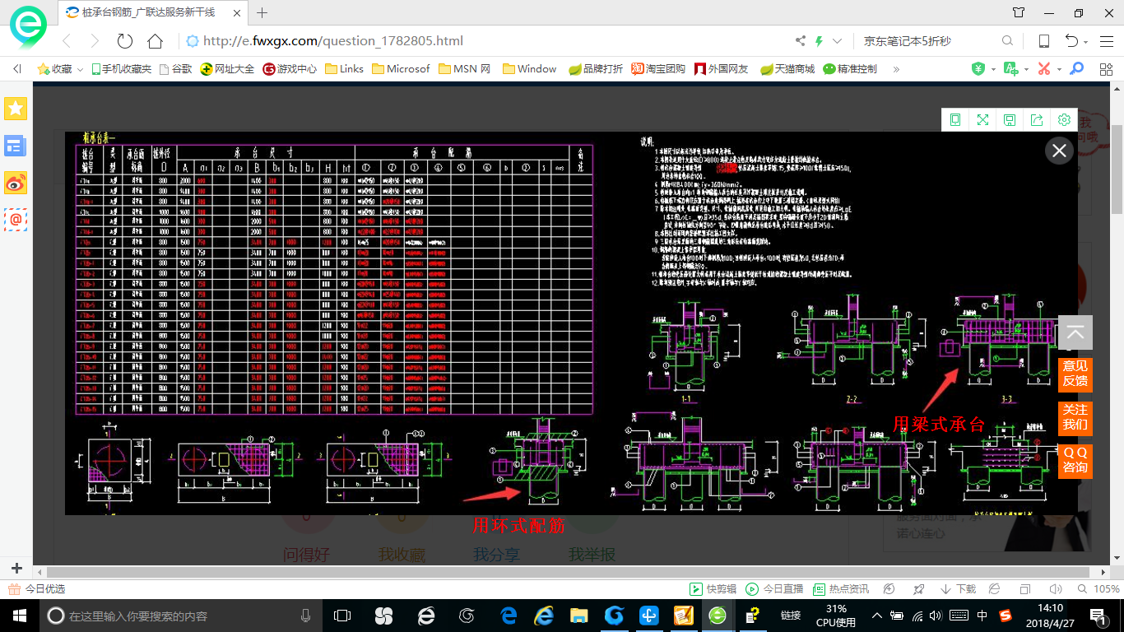This screenshot has height=632, width=1124.
Task: Open the 外国网友 bookmark
Action: pos(722,69)
